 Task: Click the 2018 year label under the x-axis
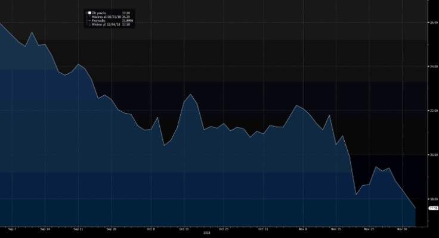point(206,233)
